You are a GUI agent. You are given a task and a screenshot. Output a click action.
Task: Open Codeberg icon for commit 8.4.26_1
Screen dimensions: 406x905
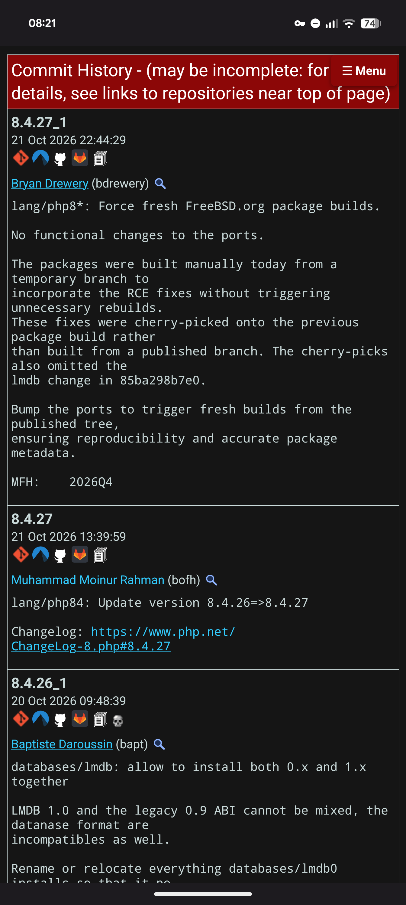[40, 719]
